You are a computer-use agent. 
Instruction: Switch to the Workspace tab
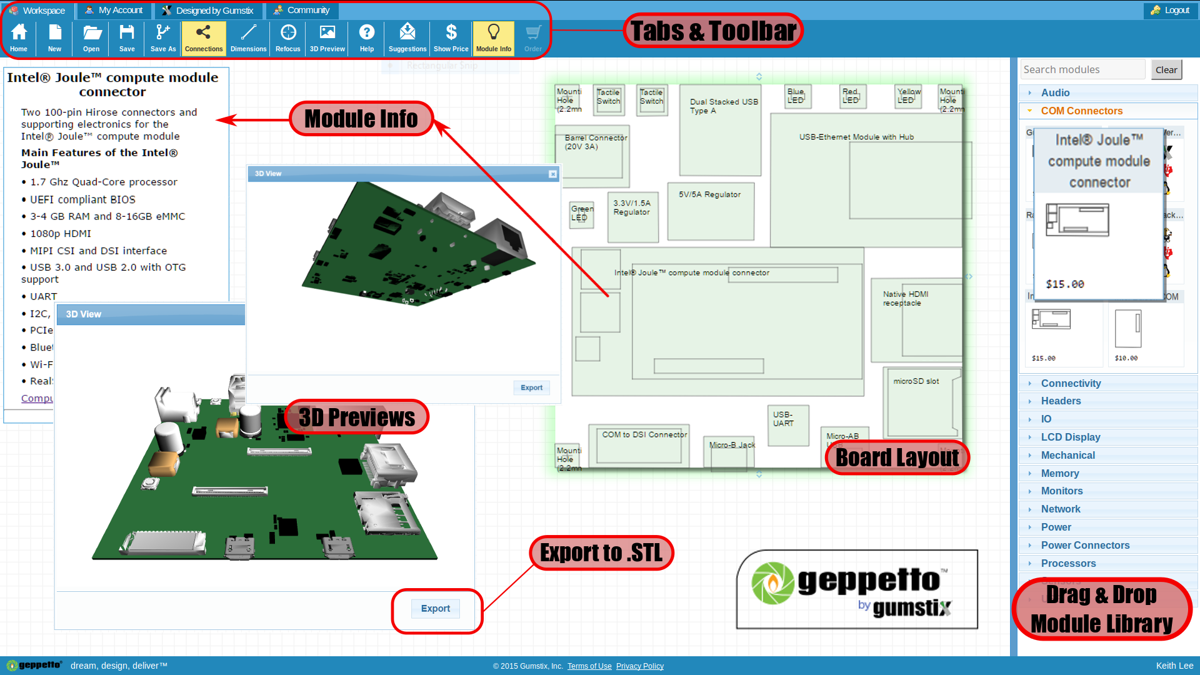click(38, 11)
